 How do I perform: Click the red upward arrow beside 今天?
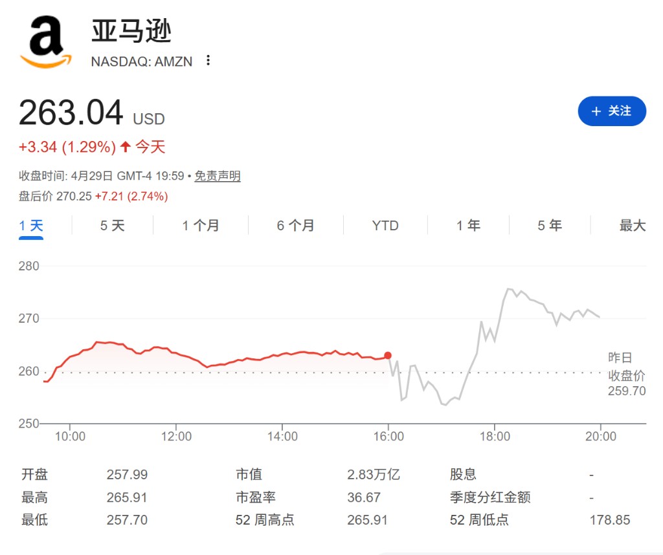coord(126,147)
